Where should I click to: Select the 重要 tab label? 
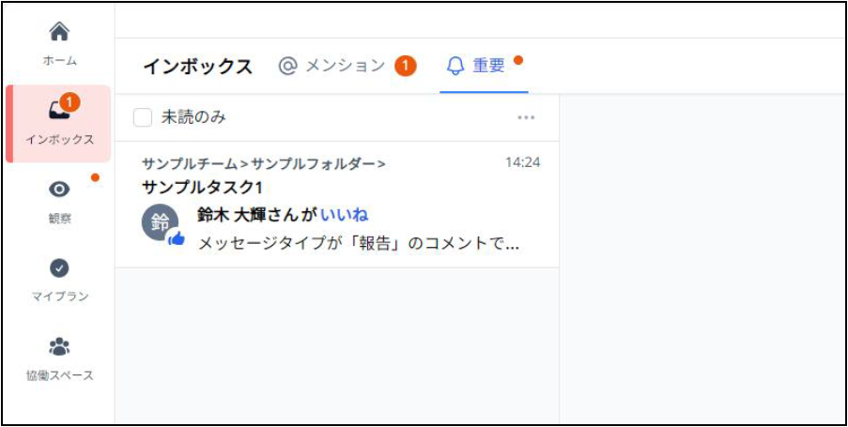488,66
